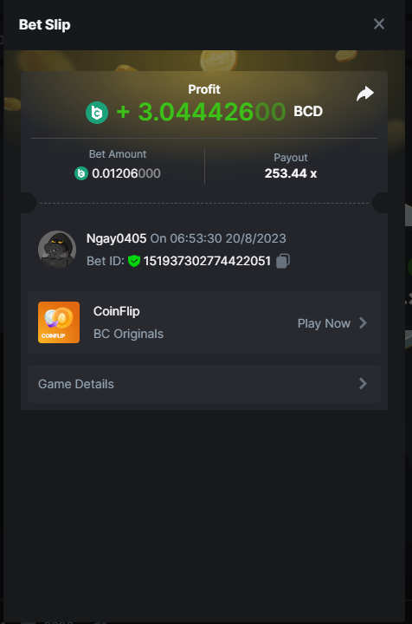This screenshot has width=412, height=624.
Task: Click the BC Originals category label
Action: click(128, 334)
